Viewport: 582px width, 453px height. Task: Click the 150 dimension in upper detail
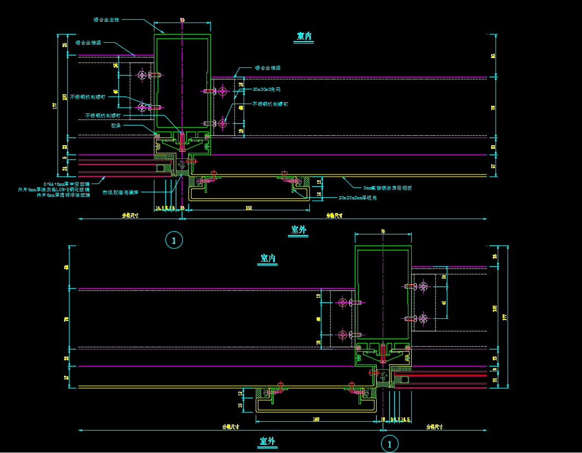[249, 208]
